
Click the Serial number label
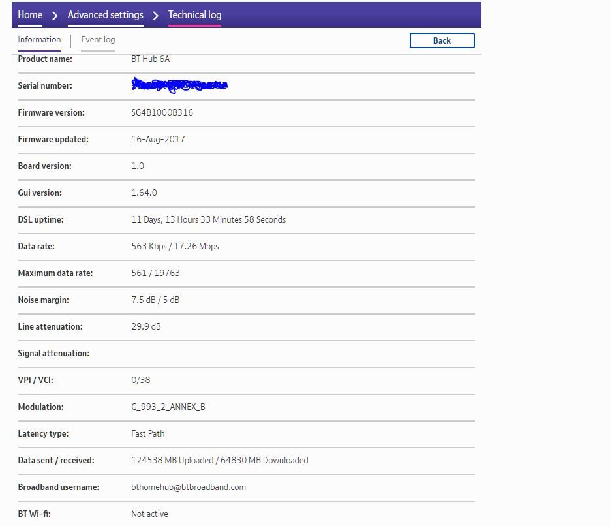point(45,86)
